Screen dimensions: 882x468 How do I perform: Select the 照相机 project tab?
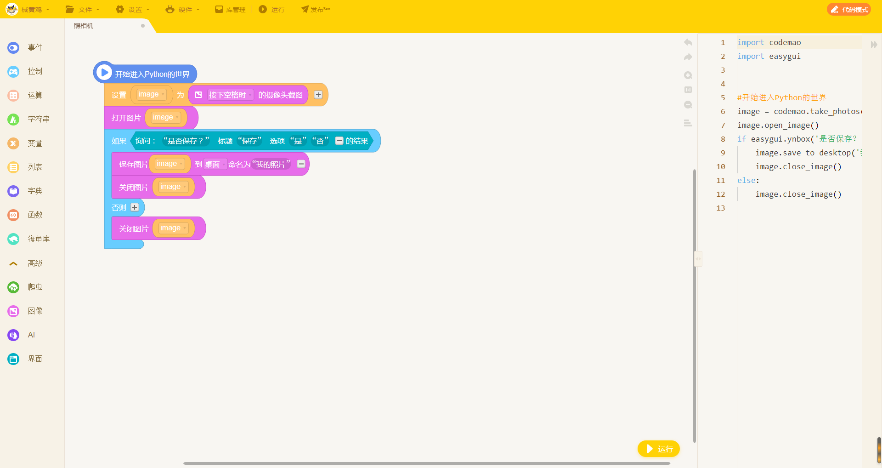(x=84, y=26)
